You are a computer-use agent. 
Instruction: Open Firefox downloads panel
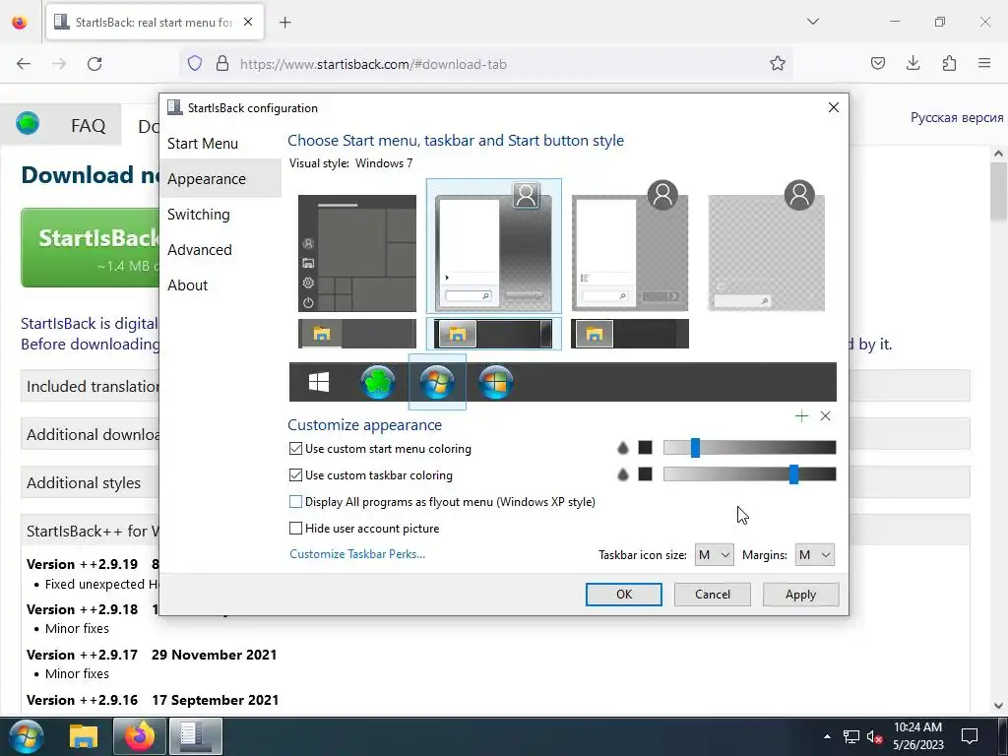coord(913,63)
